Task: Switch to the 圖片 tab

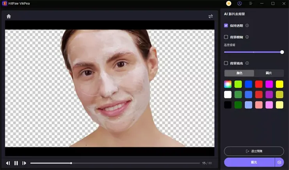Action: point(269,73)
